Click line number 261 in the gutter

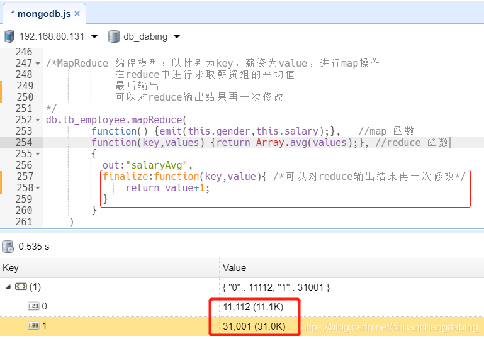point(24,222)
